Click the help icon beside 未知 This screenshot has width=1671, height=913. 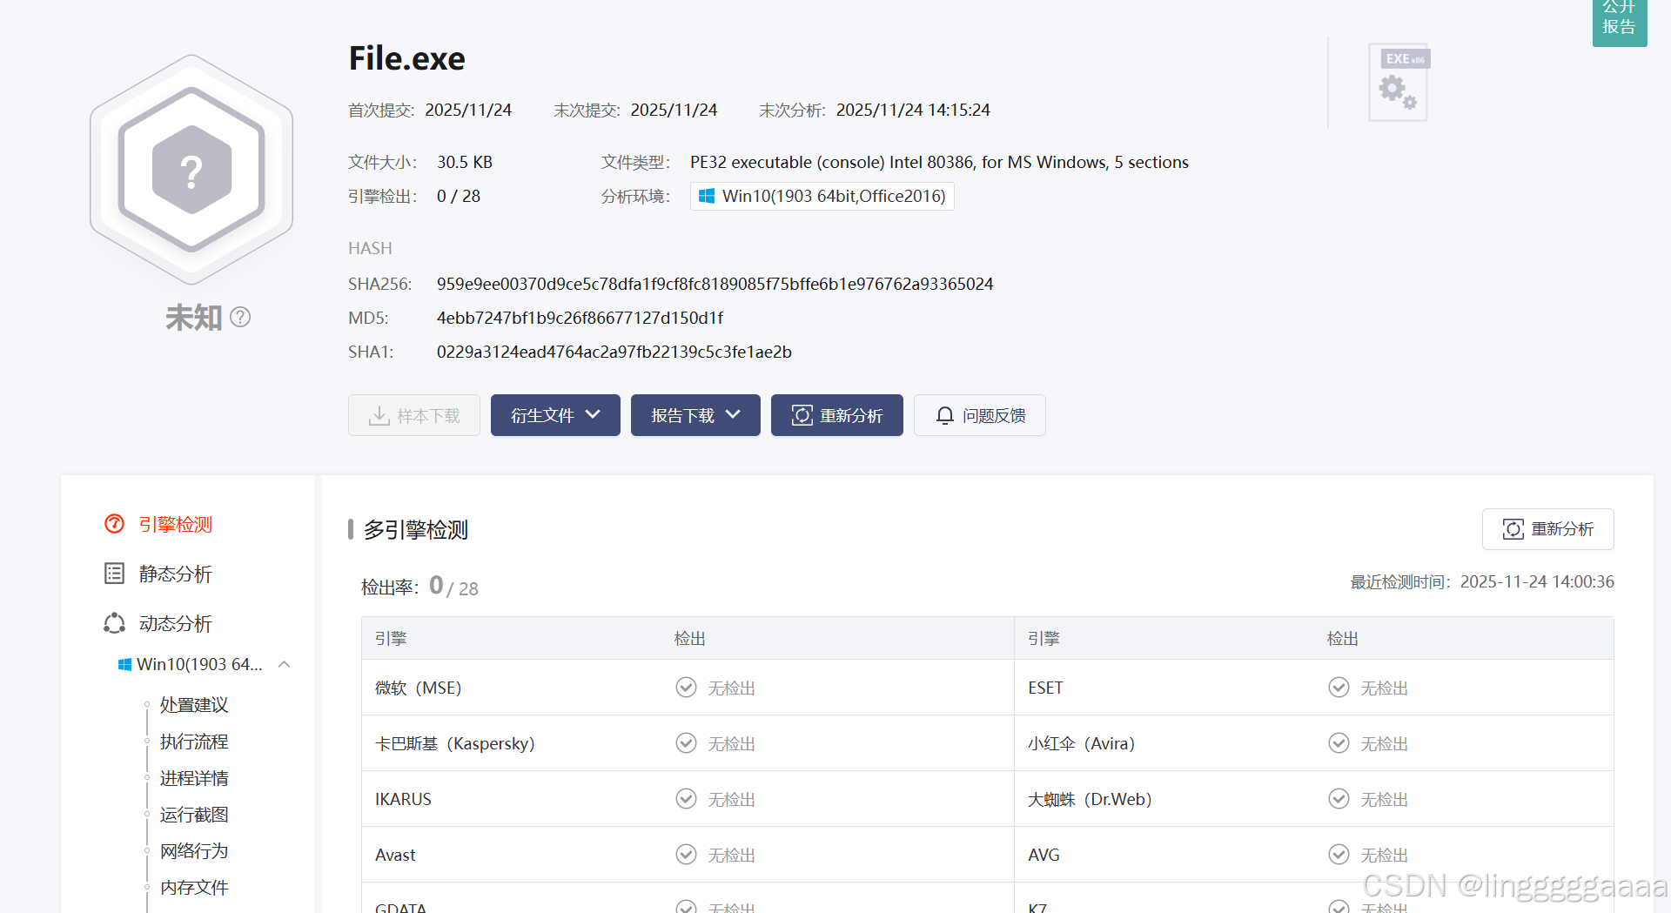point(241,318)
